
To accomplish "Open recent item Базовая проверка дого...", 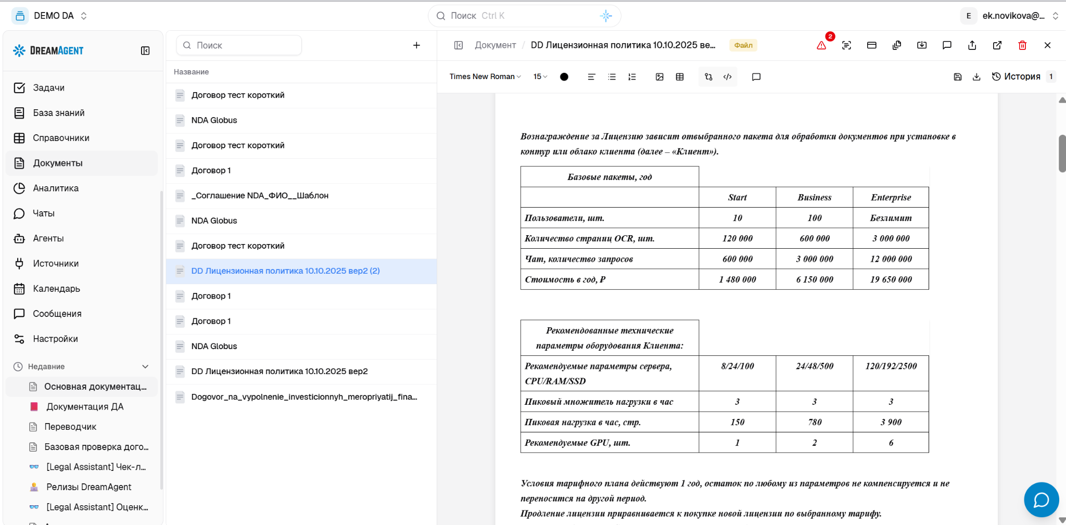I will (x=82, y=447).
